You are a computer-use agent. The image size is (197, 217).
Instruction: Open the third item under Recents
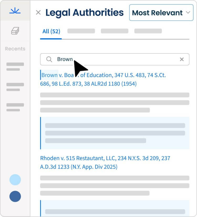[15, 107]
